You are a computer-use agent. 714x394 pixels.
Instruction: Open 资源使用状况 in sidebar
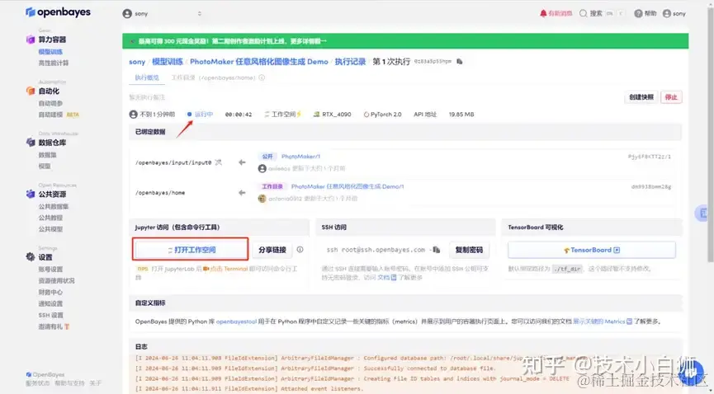[56, 281]
